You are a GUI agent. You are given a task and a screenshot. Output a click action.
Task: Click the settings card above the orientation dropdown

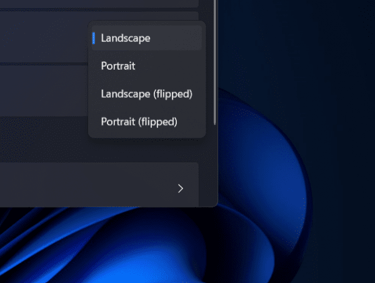[x=94, y=3]
